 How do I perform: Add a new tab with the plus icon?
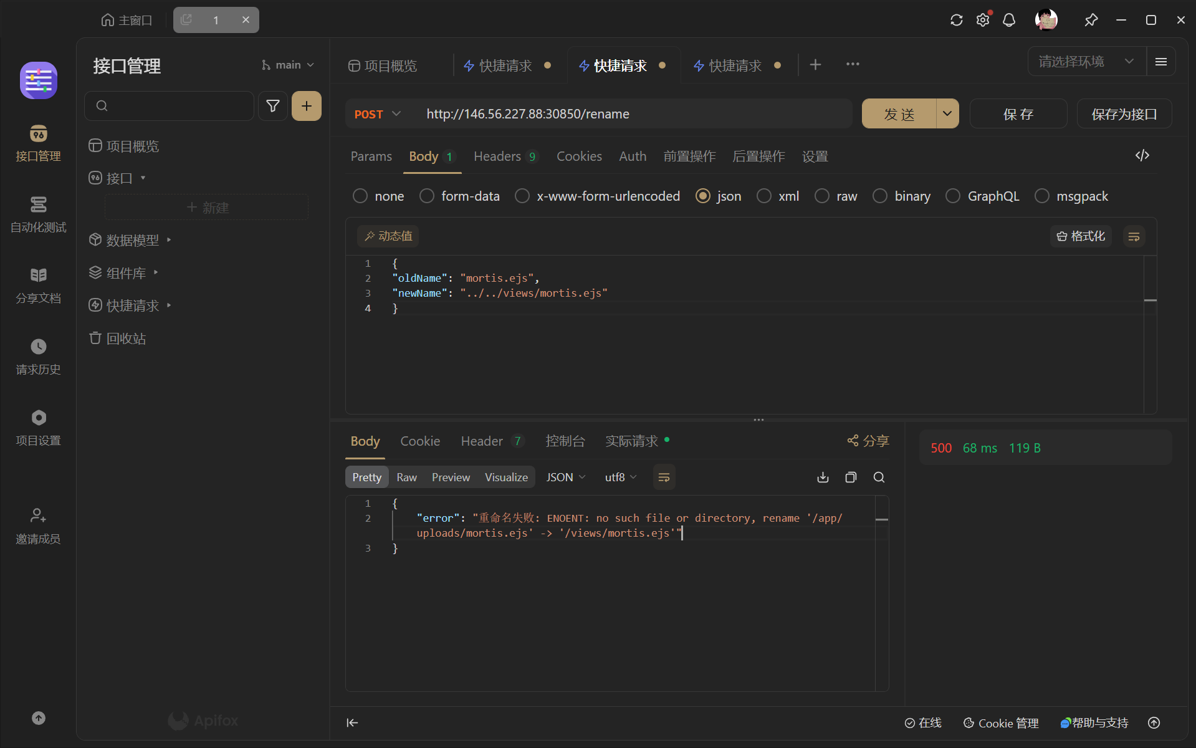(x=815, y=64)
